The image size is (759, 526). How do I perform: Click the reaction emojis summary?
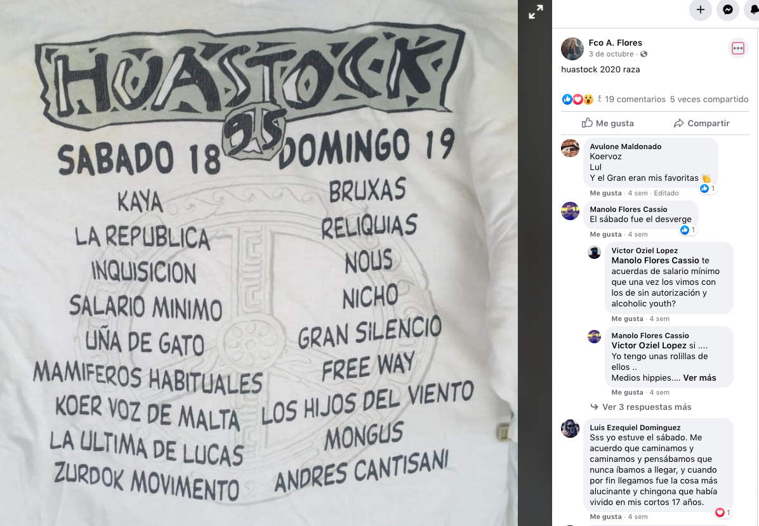coord(577,99)
